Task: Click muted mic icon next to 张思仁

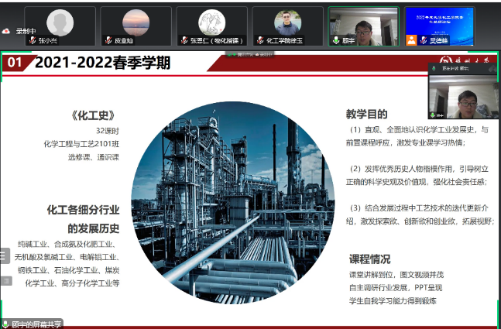Action: click(184, 39)
